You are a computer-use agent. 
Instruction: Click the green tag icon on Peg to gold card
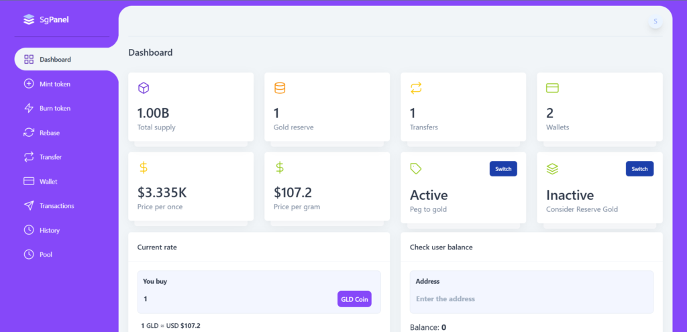416,168
